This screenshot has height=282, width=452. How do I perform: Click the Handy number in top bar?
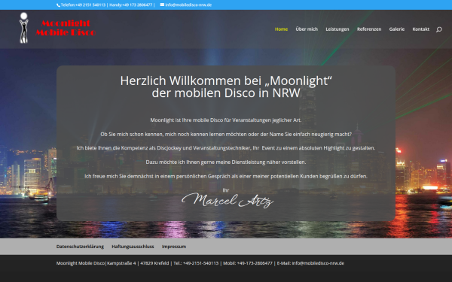(x=137, y=5)
